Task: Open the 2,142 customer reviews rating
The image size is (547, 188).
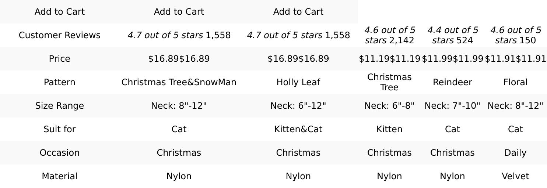Action: (x=389, y=35)
